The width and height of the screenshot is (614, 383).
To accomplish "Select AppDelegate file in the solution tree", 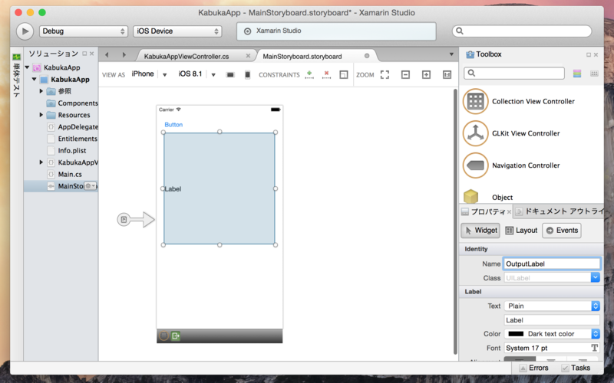I will point(72,127).
